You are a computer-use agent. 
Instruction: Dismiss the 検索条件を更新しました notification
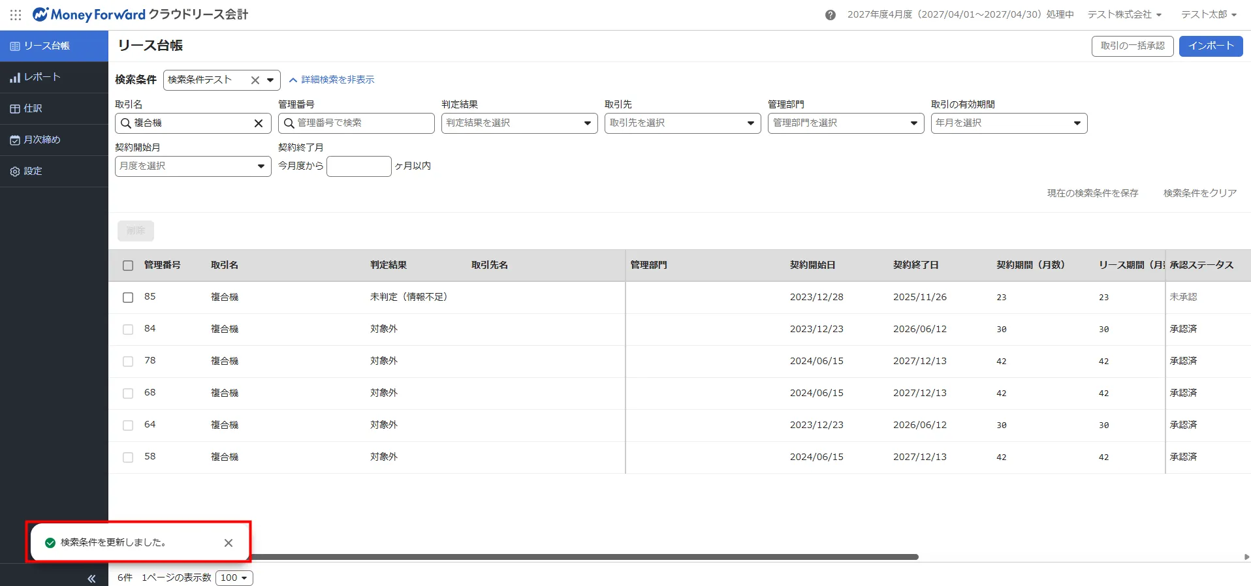229,543
